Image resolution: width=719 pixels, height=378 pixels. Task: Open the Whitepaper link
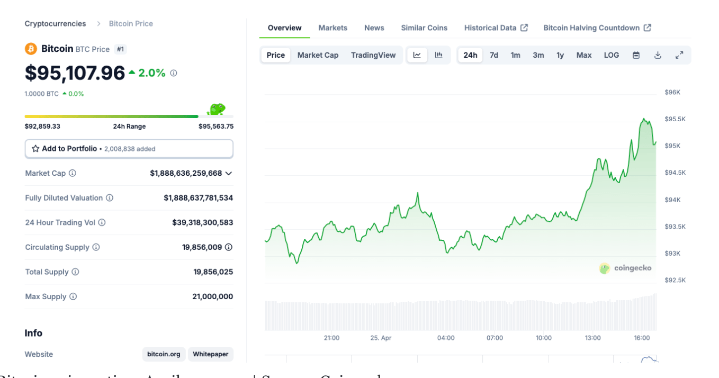(x=210, y=354)
